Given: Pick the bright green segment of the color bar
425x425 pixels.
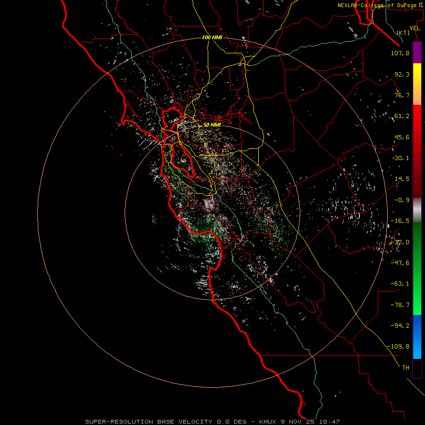Looking at the screenshot, I should 417,298.
